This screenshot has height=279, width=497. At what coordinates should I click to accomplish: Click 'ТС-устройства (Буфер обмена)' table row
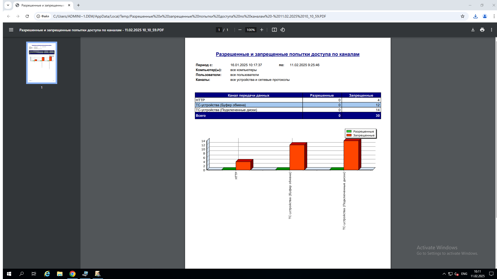click(x=288, y=105)
